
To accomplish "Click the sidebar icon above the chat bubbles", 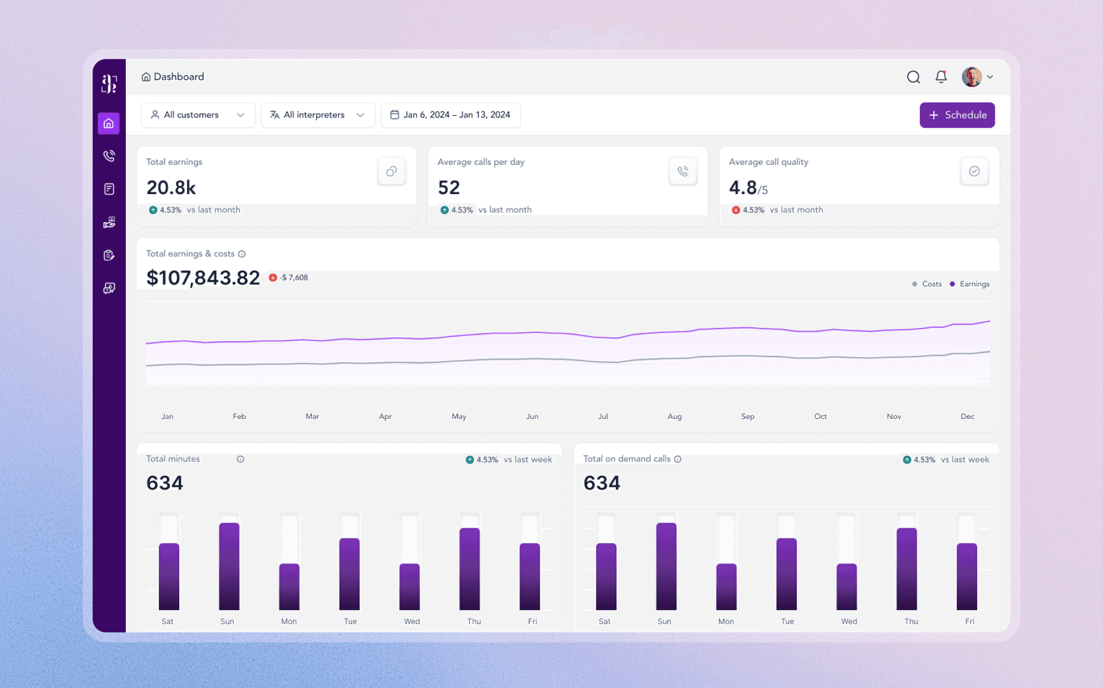I will 109,255.
